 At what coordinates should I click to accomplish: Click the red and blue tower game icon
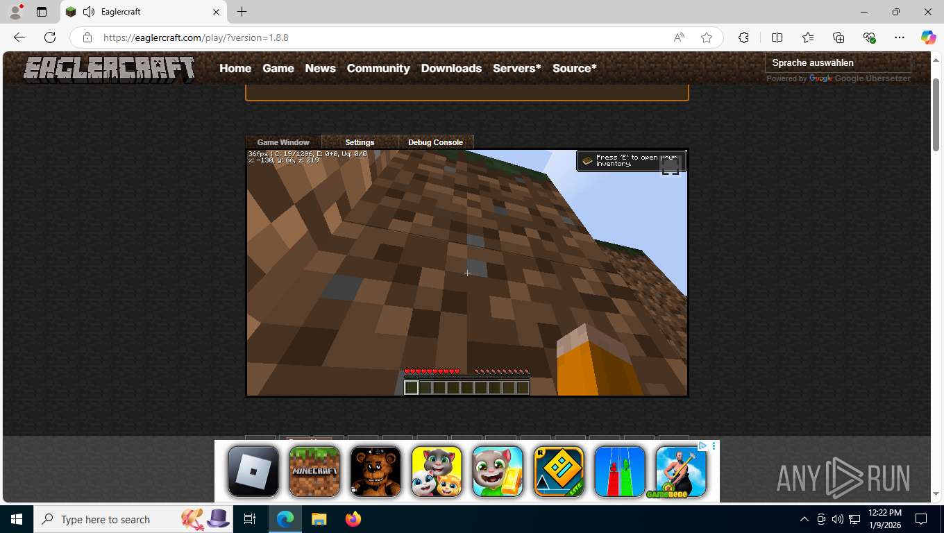click(620, 471)
